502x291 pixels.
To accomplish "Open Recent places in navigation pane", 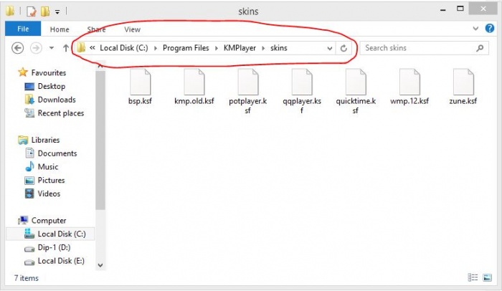I will pyautogui.click(x=54, y=113).
